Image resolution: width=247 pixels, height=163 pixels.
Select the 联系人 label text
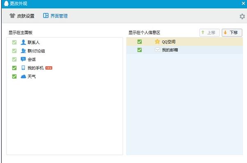[x=34, y=42]
